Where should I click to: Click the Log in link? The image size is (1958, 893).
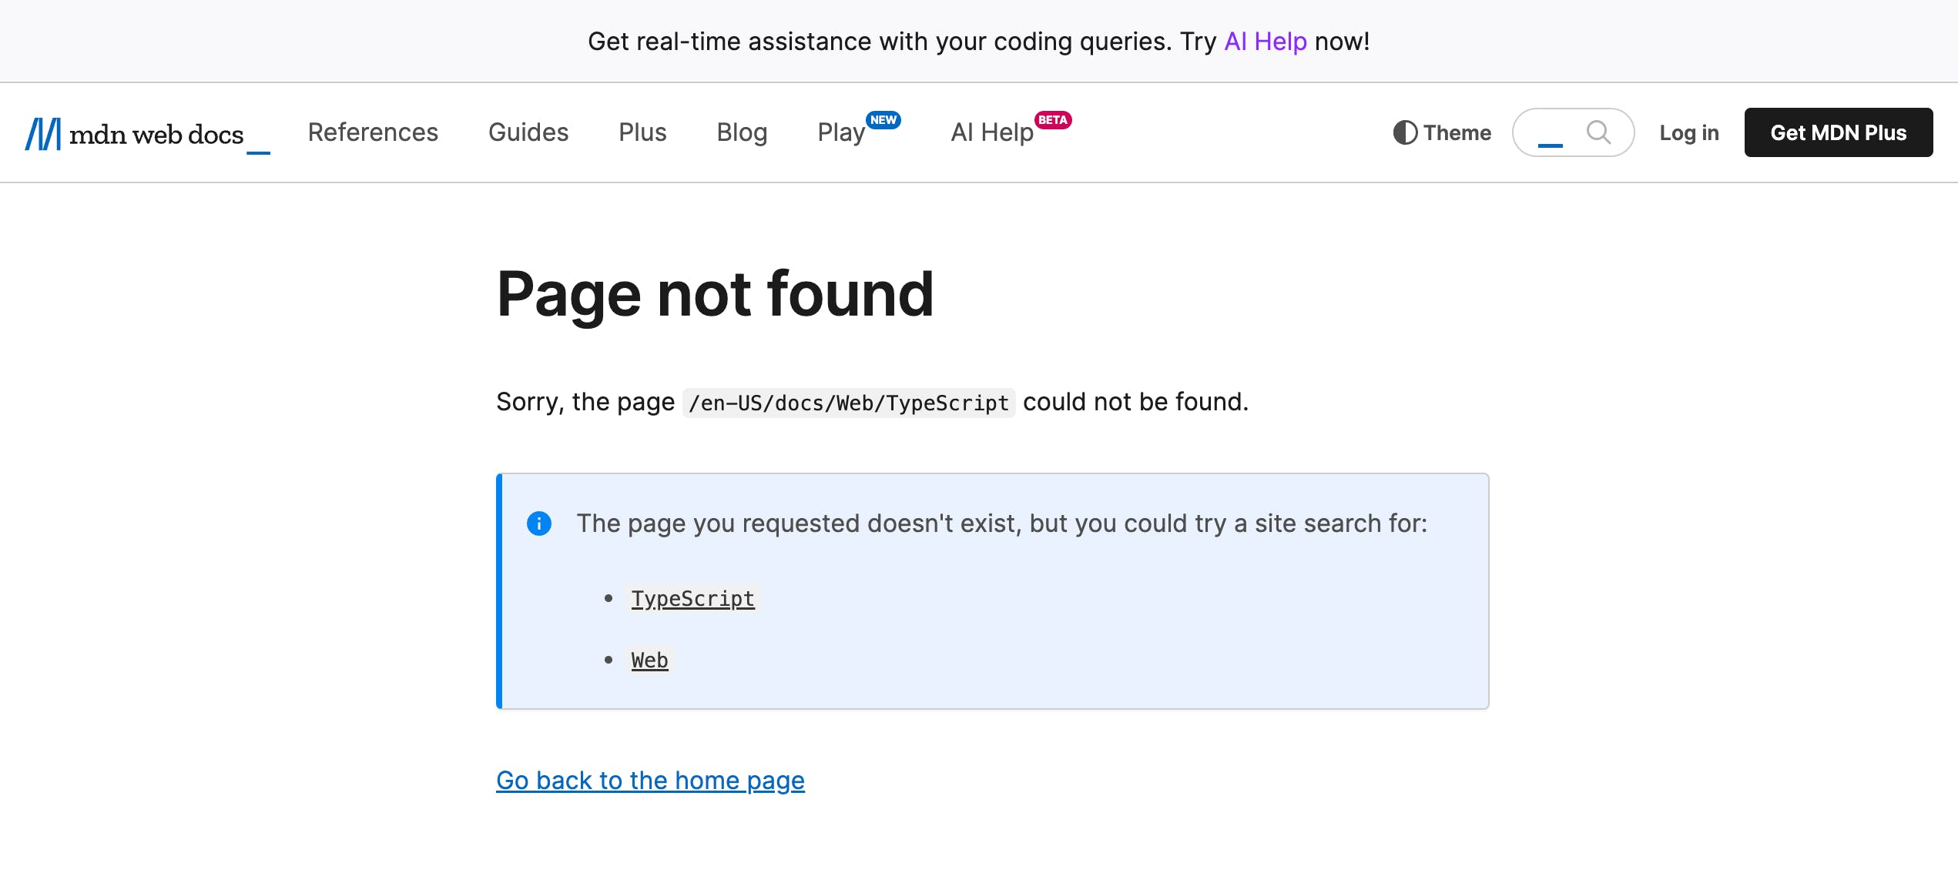[1688, 132]
